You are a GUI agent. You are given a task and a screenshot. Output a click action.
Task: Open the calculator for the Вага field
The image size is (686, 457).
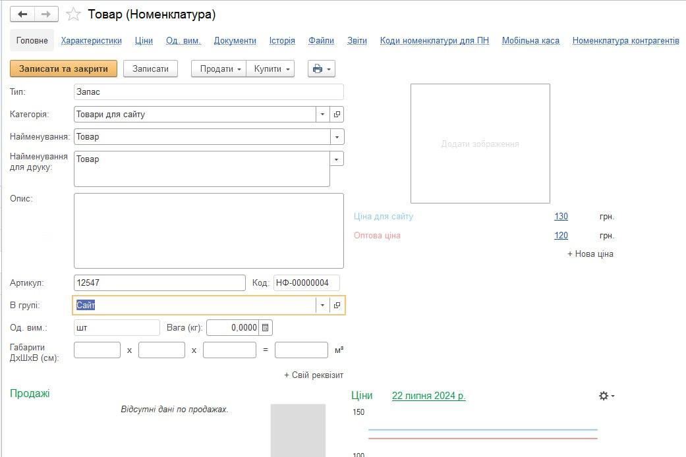click(x=265, y=327)
